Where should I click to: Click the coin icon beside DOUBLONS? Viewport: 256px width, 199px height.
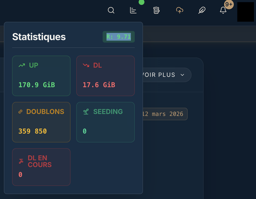20,112
